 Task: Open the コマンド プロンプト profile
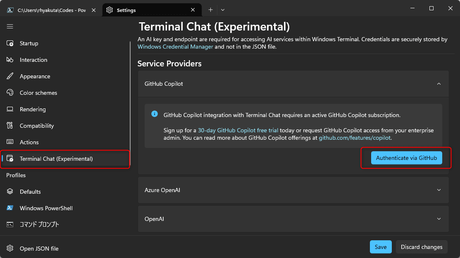65,224
